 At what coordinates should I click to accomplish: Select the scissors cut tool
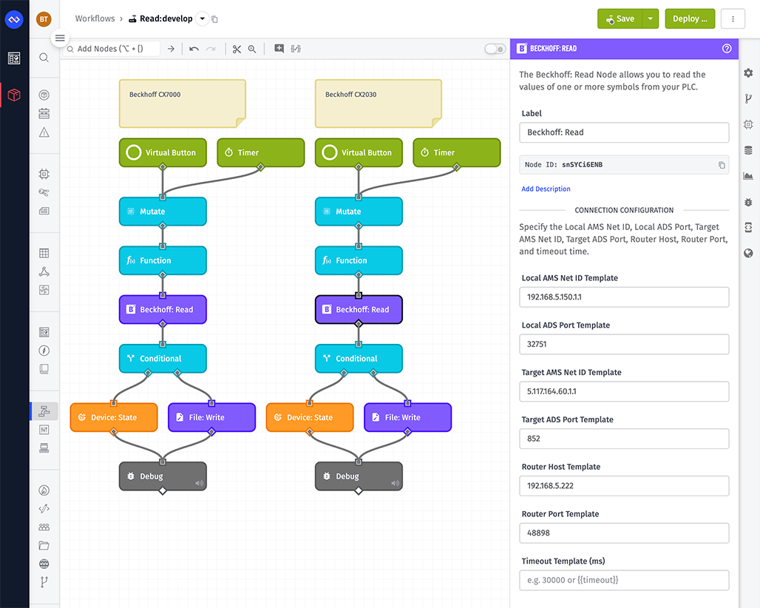(x=237, y=49)
